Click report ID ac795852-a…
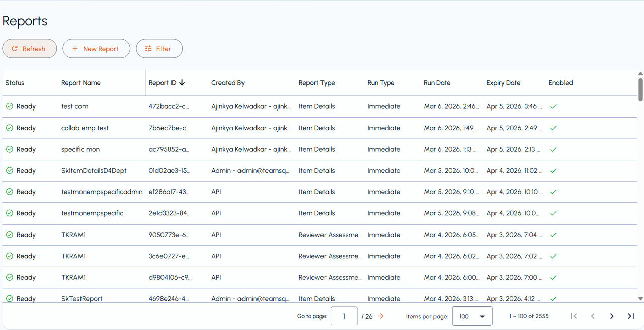The image size is (644, 330). (170, 149)
